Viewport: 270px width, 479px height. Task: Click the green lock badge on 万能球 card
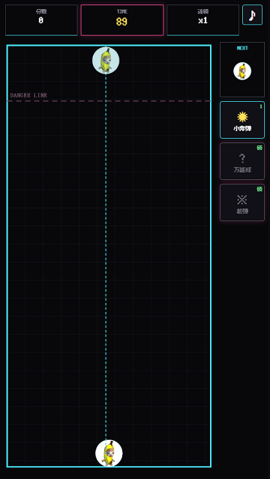tap(259, 148)
